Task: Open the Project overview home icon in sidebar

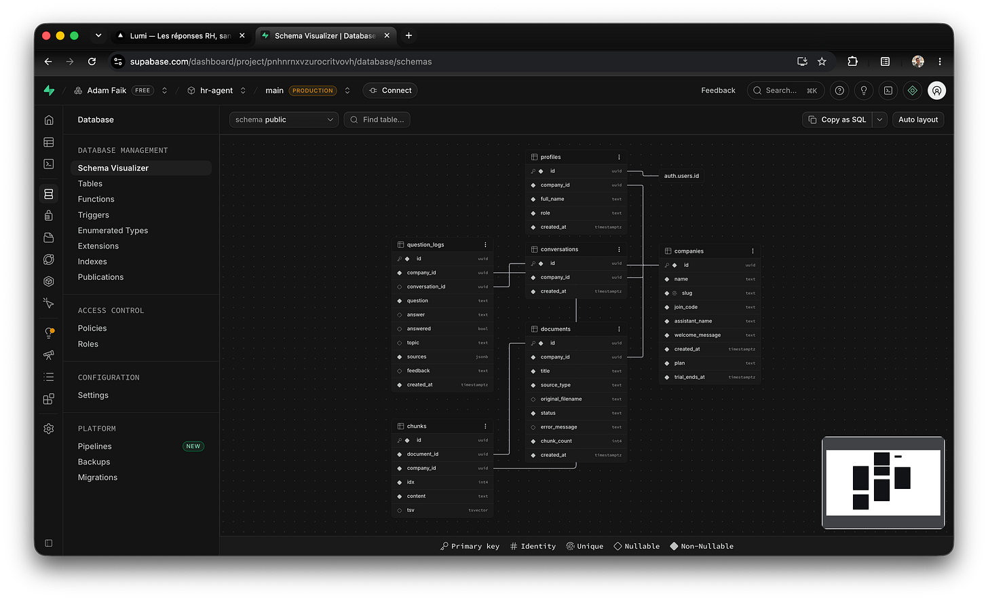Action: (49, 120)
